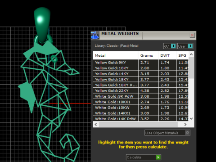This screenshot has width=216, height=162.
Task: Click the table's scroll up arrow
Action: 191,54
